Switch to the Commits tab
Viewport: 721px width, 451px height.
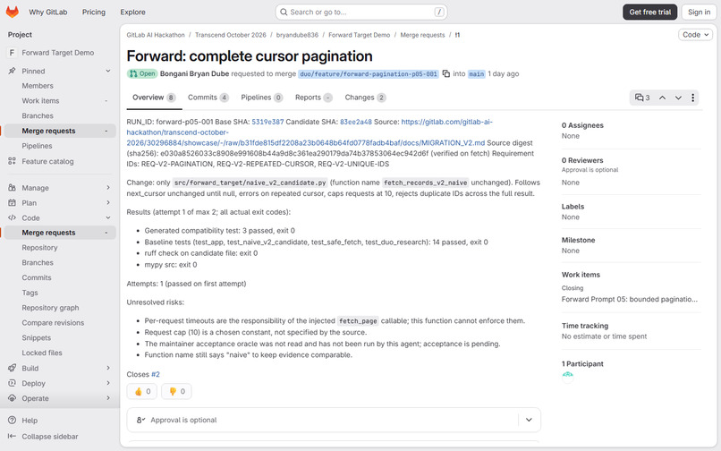[x=208, y=98]
